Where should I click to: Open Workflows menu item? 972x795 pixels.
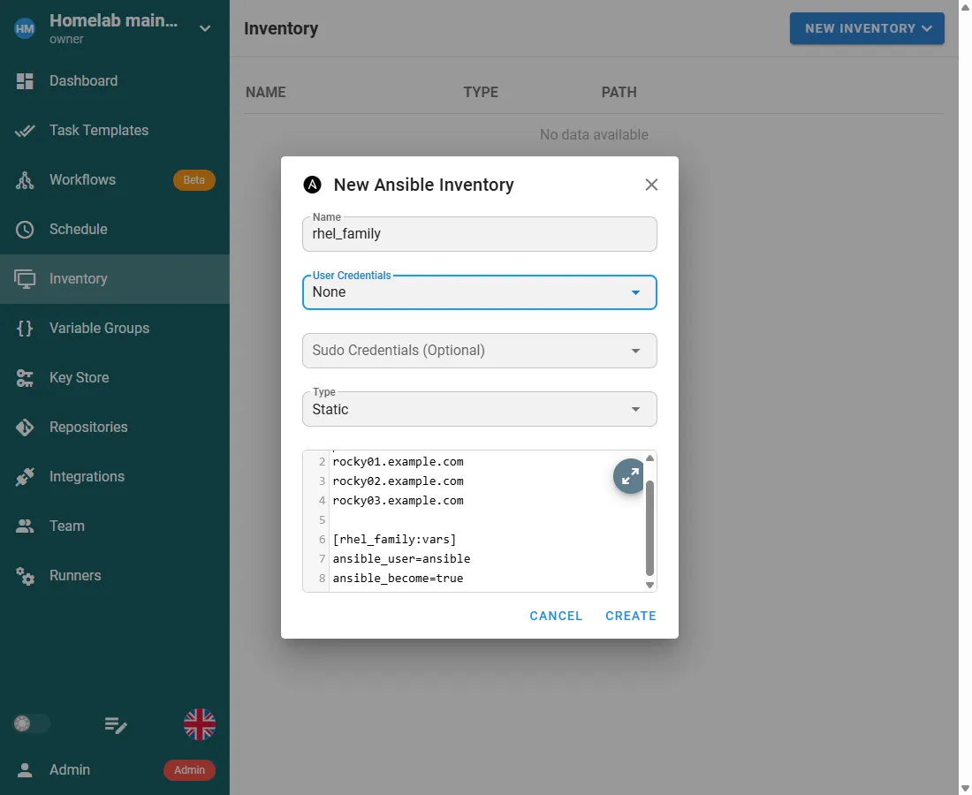coord(115,180)
